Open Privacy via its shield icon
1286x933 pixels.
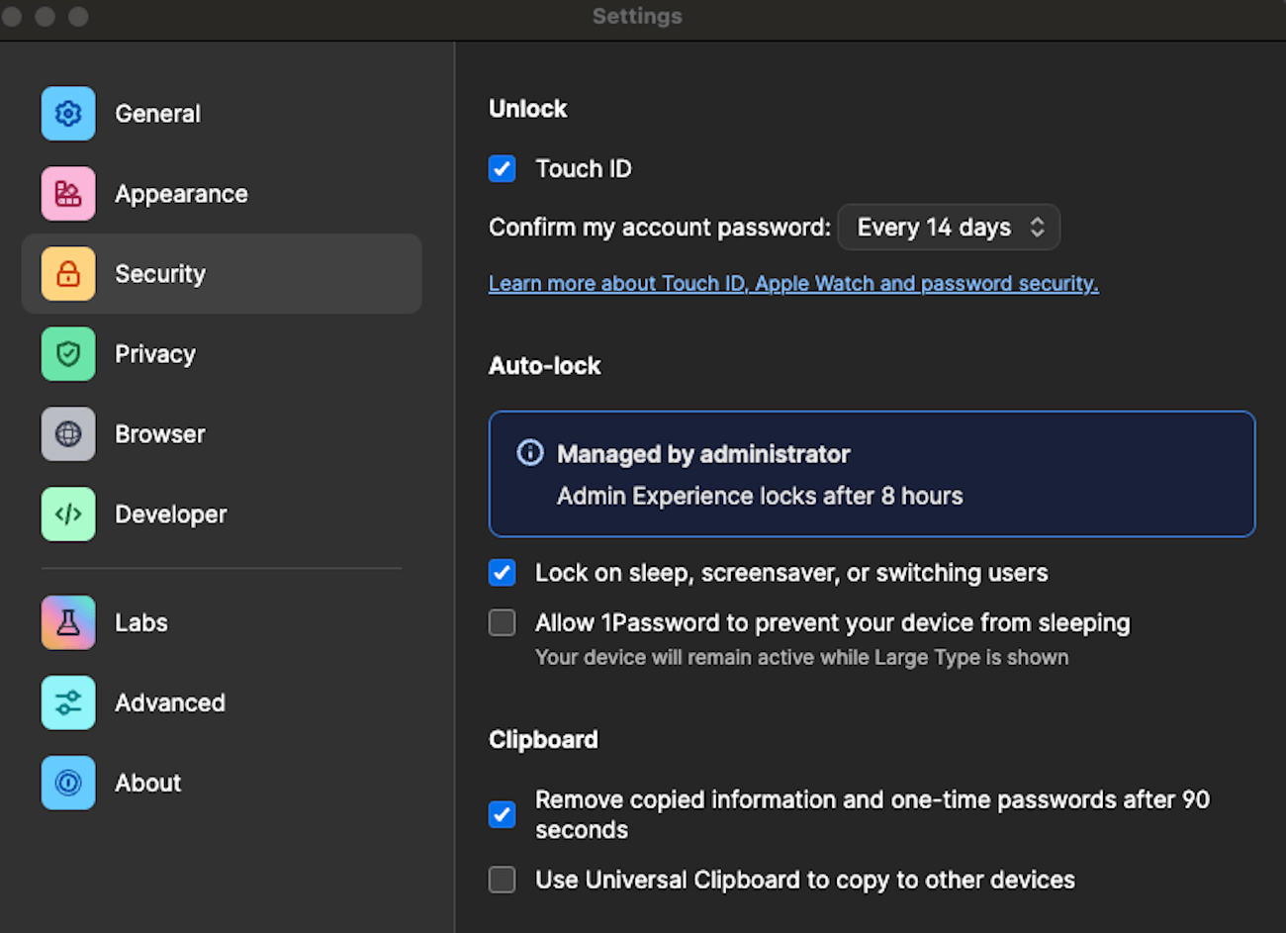(x=67, y=354)
